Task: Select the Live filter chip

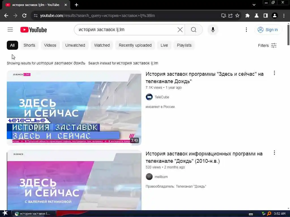Action: (x=164, y=45)
